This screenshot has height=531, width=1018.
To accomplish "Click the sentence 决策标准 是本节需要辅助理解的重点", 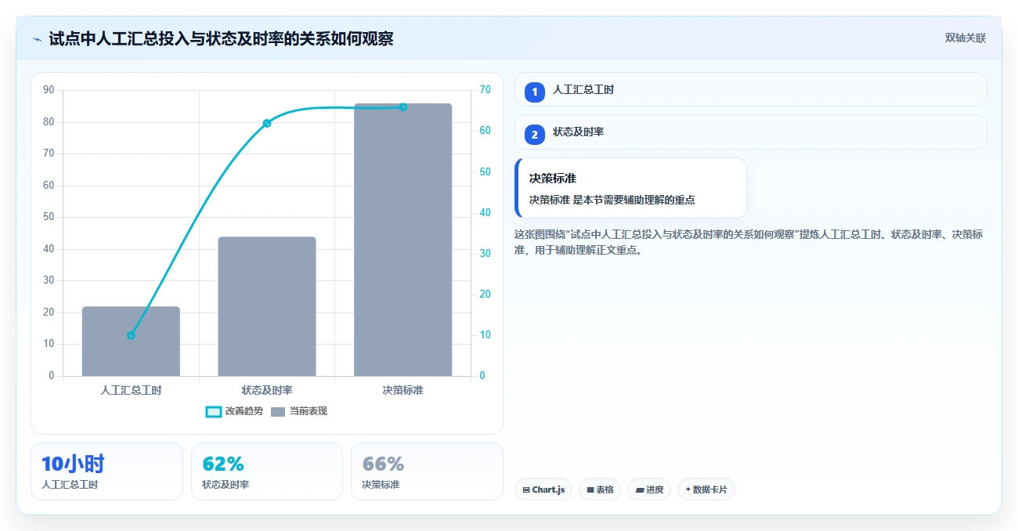I will (x=612, y=200).
